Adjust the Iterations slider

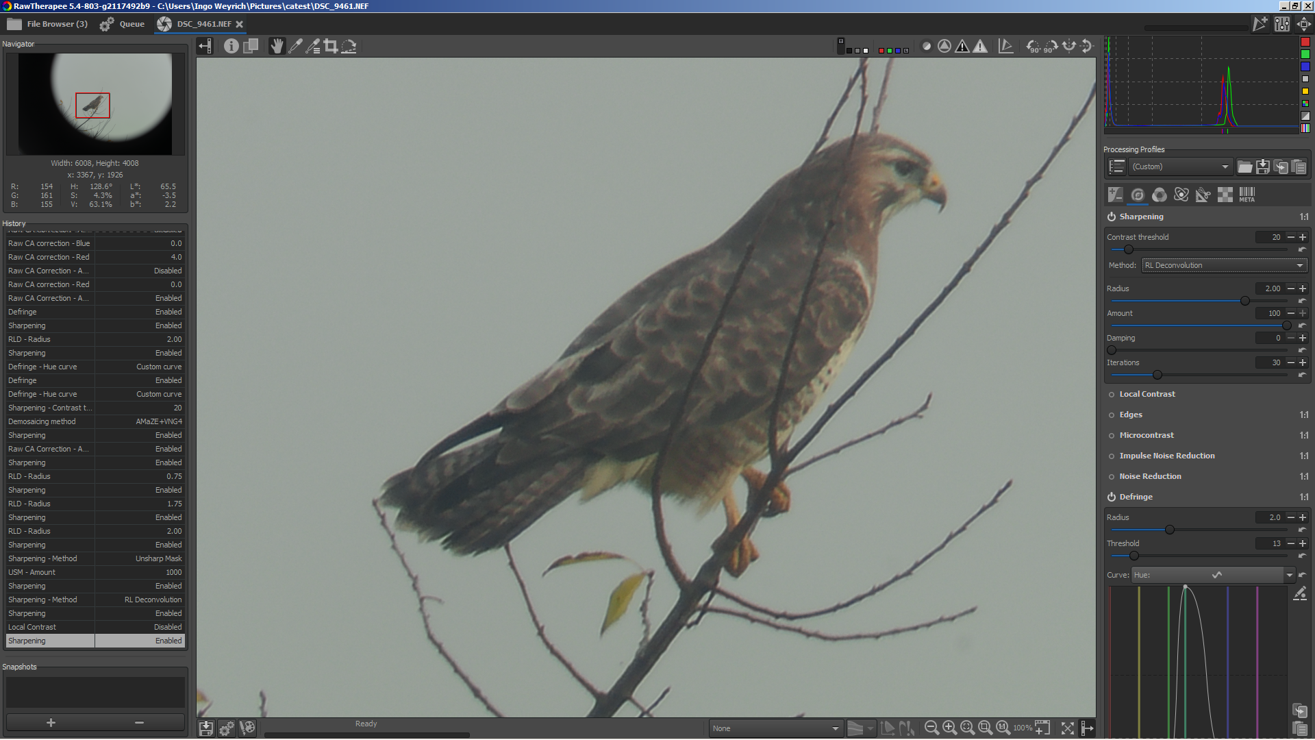1200,375
